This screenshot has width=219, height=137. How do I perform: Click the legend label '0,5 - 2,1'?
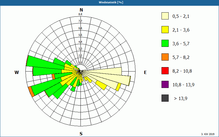coord(181,16)
